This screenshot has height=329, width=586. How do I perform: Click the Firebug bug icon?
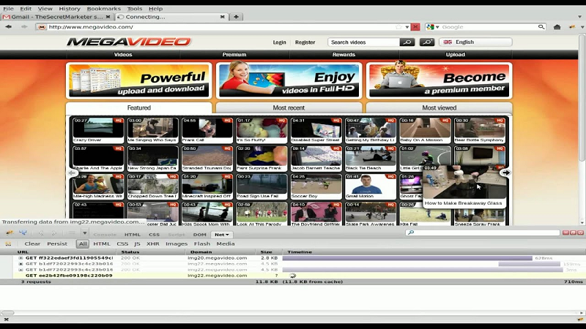(9, 233)
